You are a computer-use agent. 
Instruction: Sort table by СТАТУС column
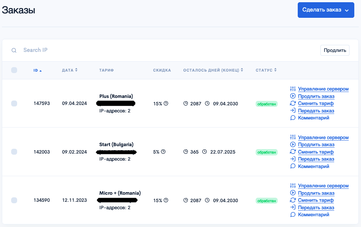(266, 70)
